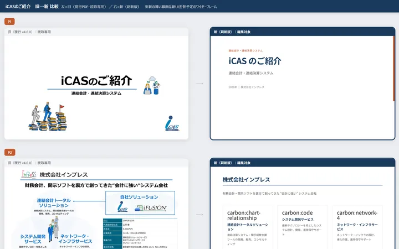Select '2026年｜株式会社インプレス' footer line

[246, 87]
